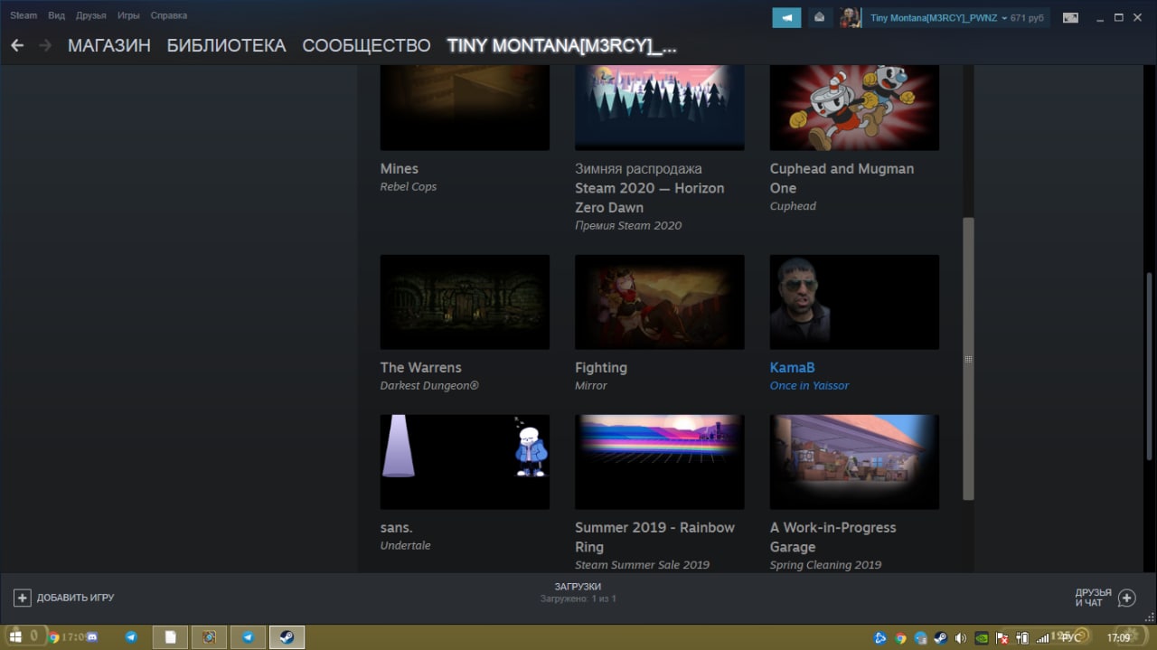Open the Hearthstone taskbar app
1157x650 pixels.
click(209, 637)
